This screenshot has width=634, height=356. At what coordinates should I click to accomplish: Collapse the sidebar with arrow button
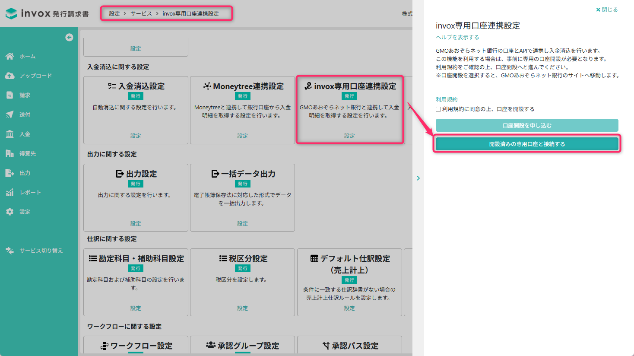point(69,38)
